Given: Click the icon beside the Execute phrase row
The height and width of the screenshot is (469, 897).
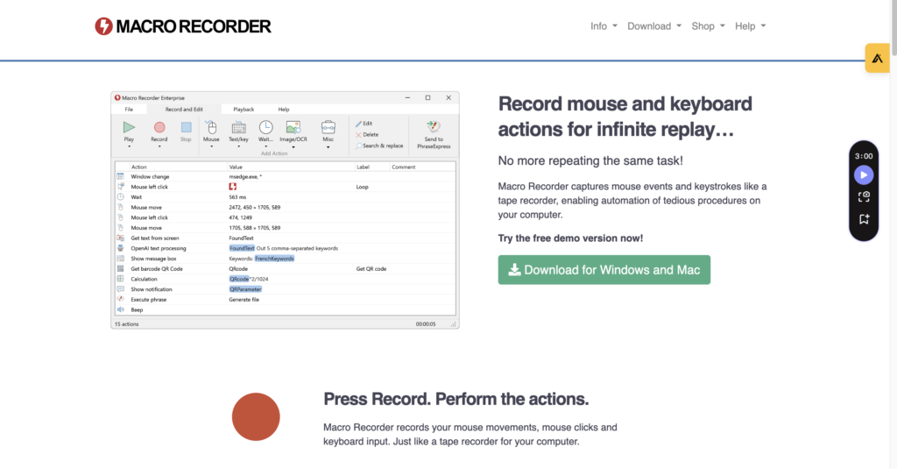Looking at the screenshot, I should pyautogui.click(x=121, y=300).
